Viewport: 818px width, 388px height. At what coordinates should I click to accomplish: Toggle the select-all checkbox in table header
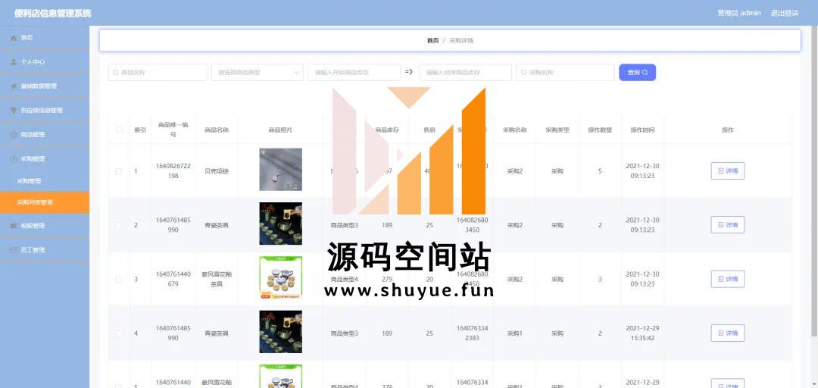[x=119, y=130]
